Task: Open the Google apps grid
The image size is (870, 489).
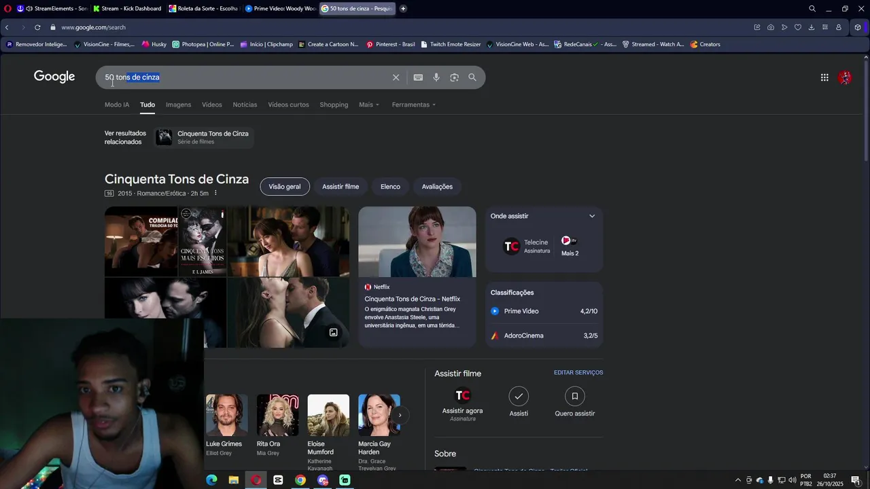Action: tap(824, 77)
